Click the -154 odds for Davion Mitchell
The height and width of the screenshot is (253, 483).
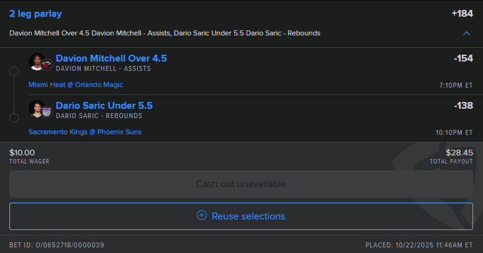[463, 58]
